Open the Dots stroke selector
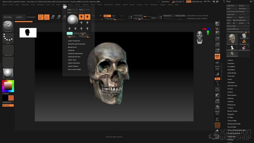This screenshot has width=254, height=143. click(x=8, y=39)
